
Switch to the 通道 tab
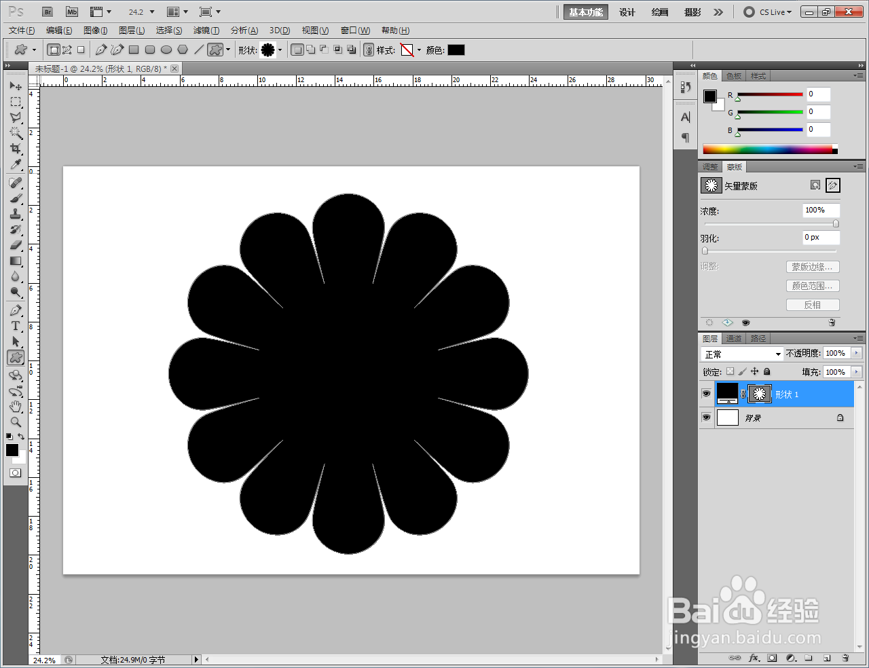(734, 339)
